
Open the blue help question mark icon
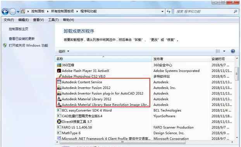tap(233, 51)
